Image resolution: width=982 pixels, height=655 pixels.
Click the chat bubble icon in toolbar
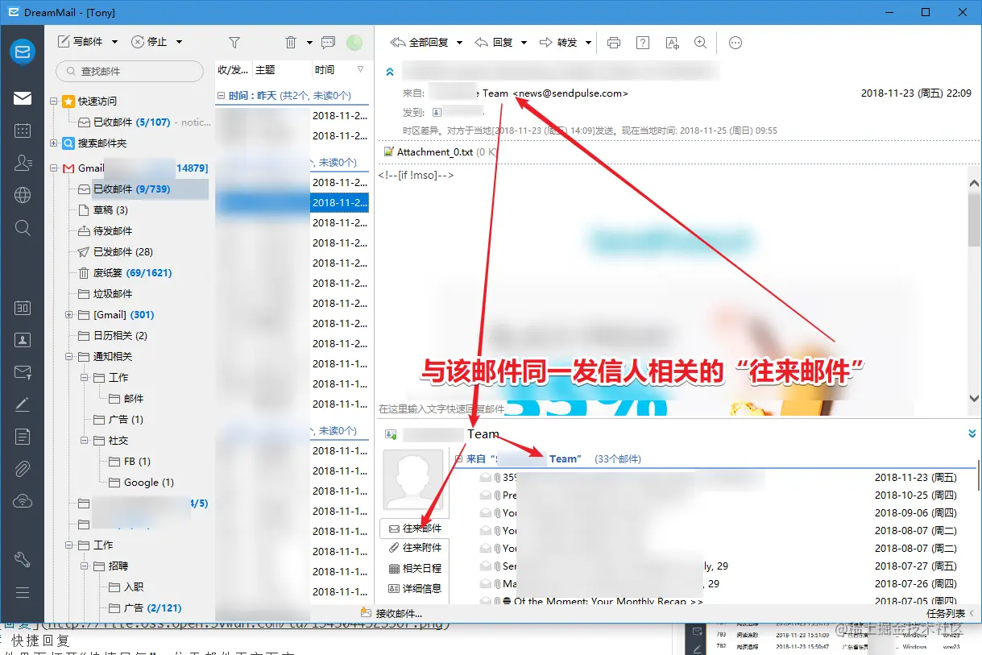click(328, 42)
